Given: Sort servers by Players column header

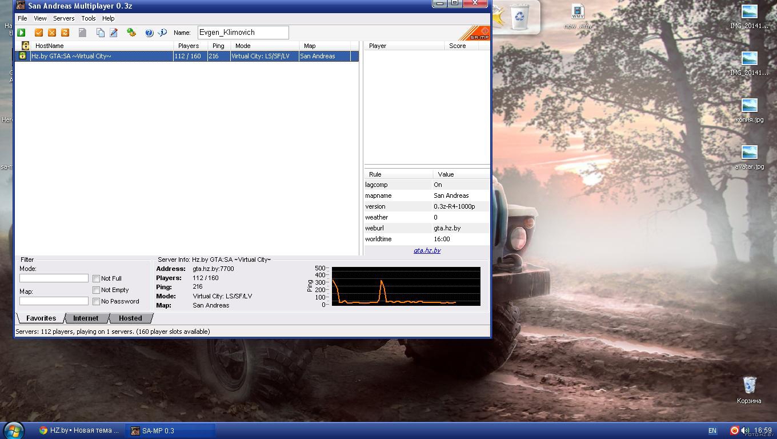Looking at the screenshot, I should 191,46.
